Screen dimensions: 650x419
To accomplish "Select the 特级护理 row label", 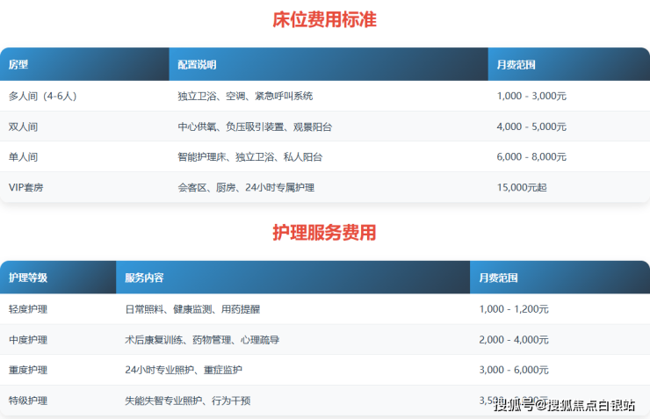I will [x=28, y=401].
